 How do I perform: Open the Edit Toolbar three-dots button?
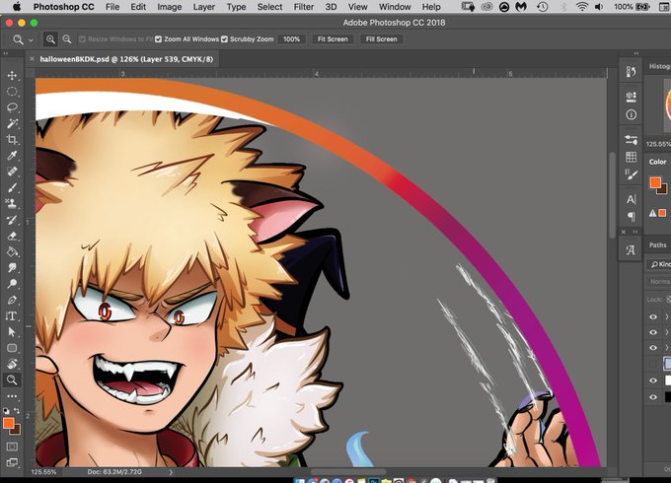click(12, 396)
